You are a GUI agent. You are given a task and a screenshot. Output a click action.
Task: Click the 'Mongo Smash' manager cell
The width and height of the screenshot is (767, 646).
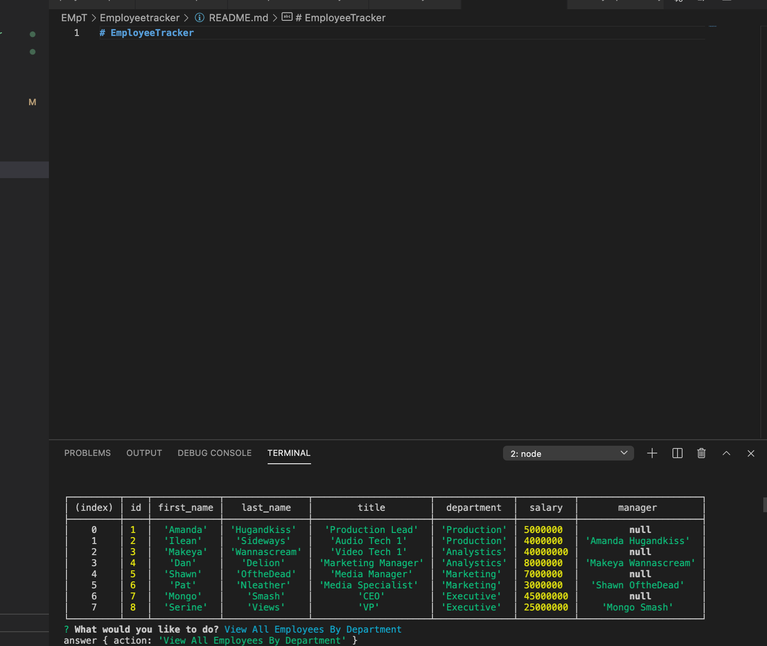[x=637, y=607]
